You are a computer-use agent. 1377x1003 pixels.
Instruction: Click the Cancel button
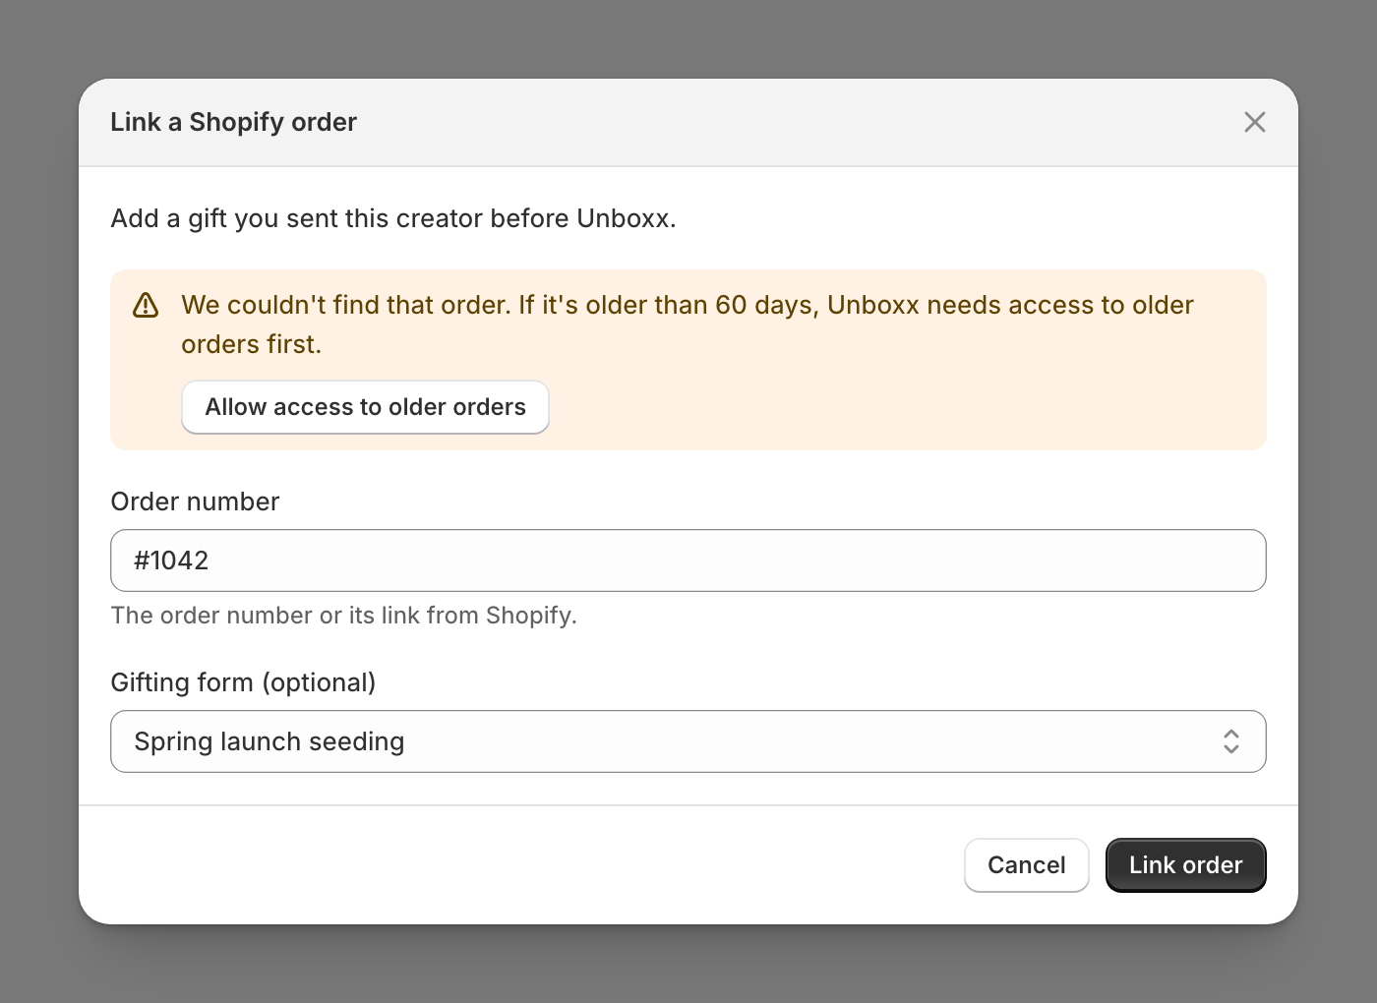point(1026,865)
